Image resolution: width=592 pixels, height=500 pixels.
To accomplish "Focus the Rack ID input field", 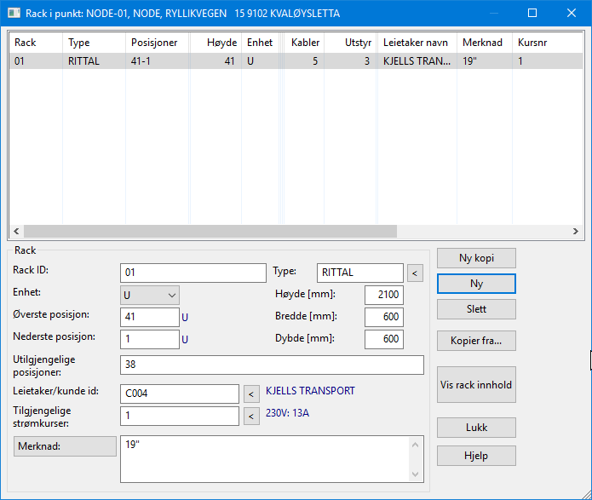I will pyautogui.click(x=193, y=273).
